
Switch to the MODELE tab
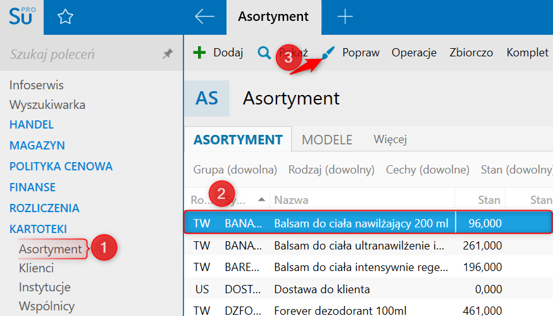tap(327, 139)
